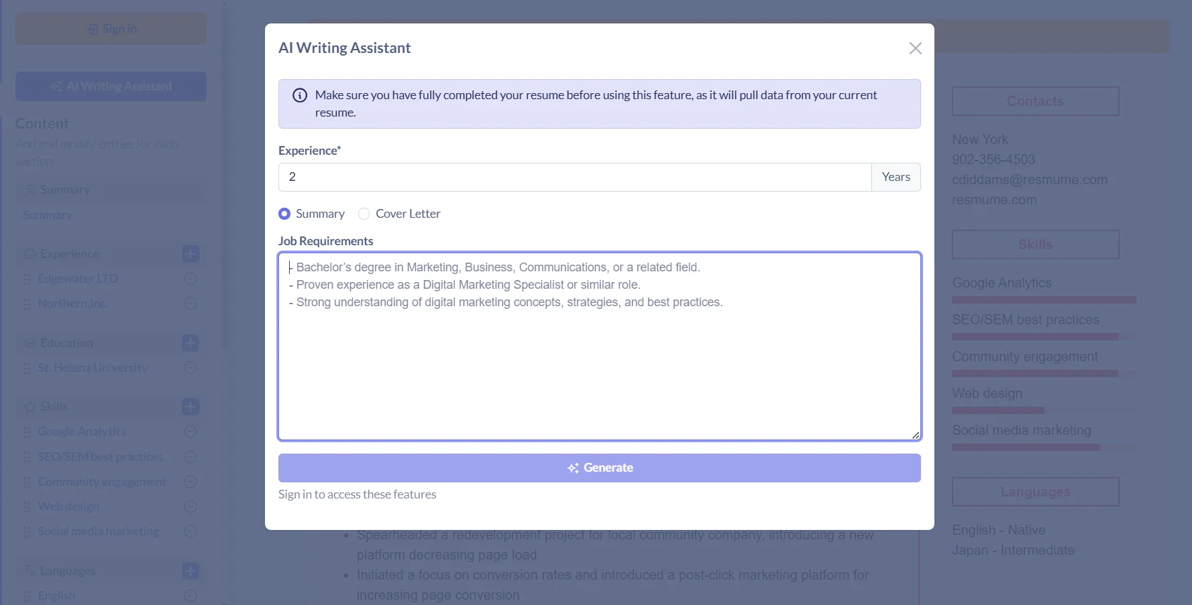Click the Experience years input field
The height and width of the screenshot is (605, 1192).
point(575,177)
